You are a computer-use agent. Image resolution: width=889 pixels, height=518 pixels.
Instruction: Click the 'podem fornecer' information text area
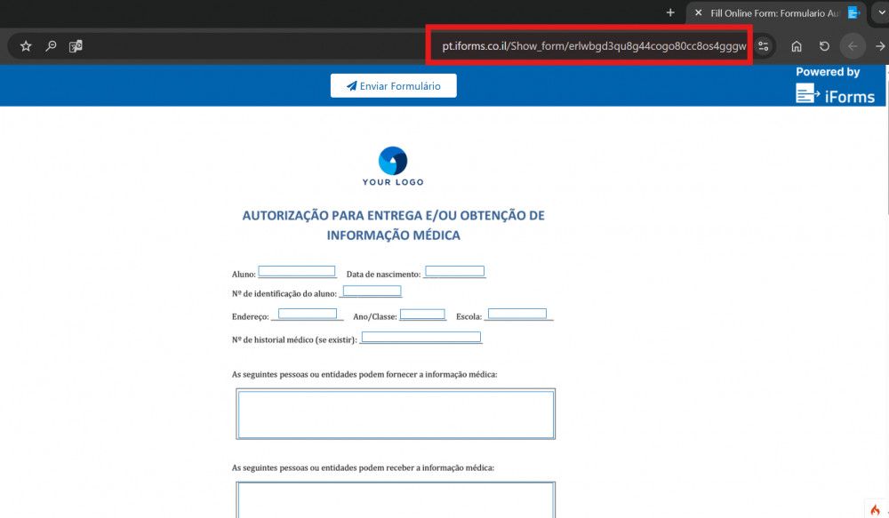(396, 414)
